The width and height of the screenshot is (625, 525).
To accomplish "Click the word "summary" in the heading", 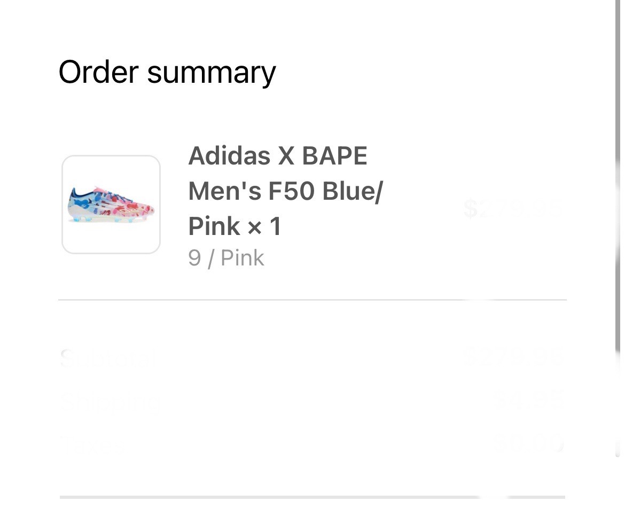I will tap(212, 73).
